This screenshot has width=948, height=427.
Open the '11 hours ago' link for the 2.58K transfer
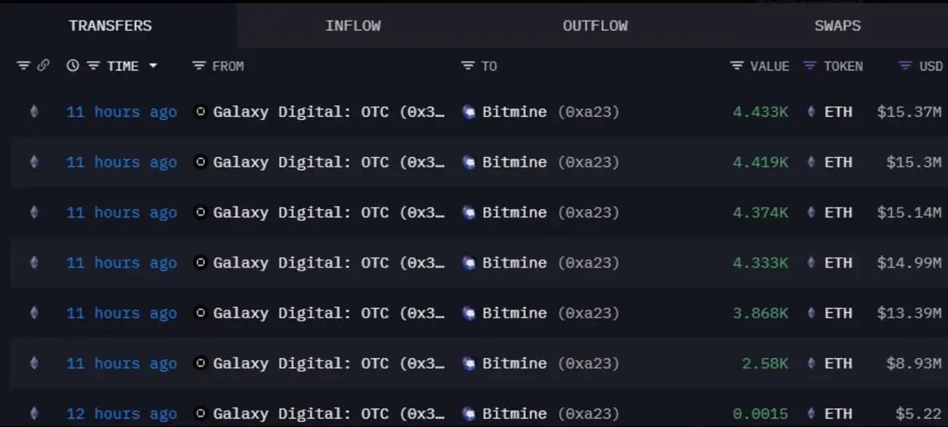coord(122,363)
